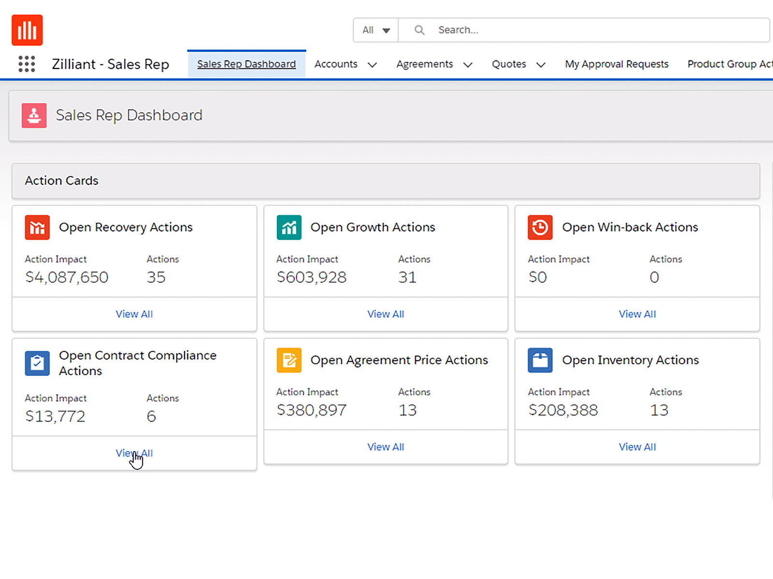This screenshot has width=773, height=579.
Task: View All Open Recovery Actions
Action: (134, 314)
